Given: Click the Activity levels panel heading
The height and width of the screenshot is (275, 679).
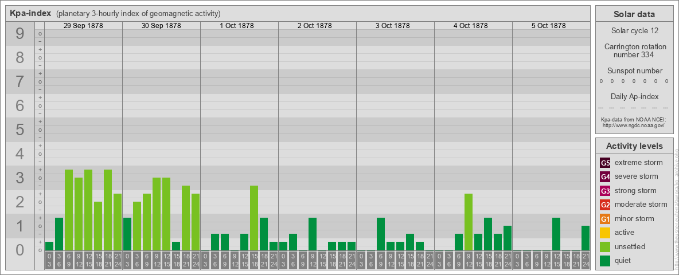Looking at the screenshot, I should pyautogui.click(x=634, y=146).
